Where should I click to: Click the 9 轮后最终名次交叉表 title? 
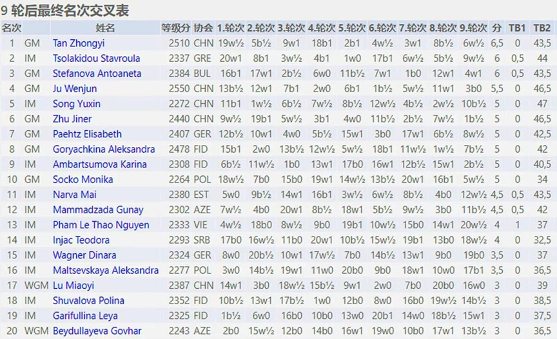(x=64, y=11)
